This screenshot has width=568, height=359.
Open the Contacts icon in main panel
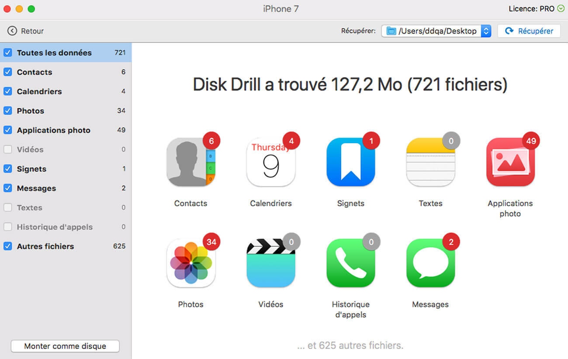click(x=191, y=162)
